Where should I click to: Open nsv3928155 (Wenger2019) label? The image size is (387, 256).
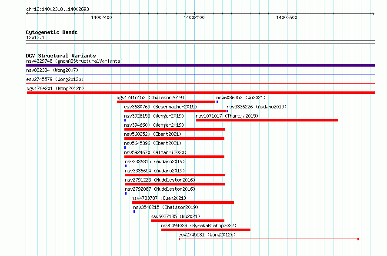tap(154, 116)
